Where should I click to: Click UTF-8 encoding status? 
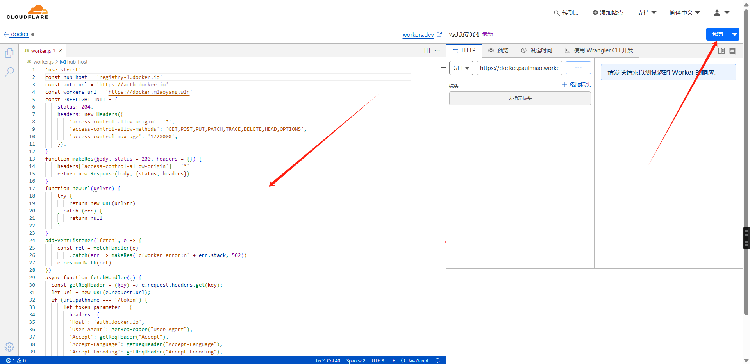point(378,360)
